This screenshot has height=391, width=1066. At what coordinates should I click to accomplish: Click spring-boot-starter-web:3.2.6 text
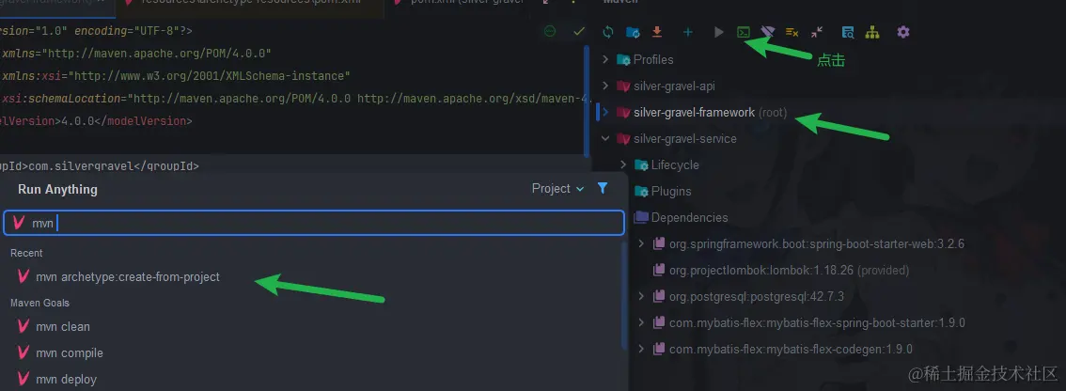pos(817,243)
